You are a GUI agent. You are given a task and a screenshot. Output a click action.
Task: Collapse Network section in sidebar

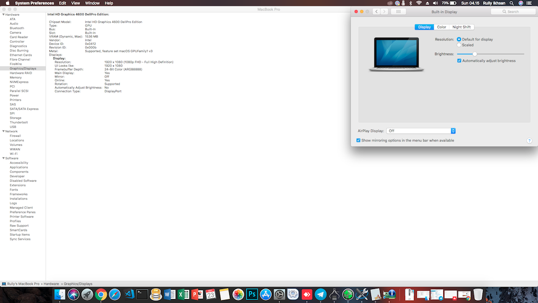click(x=3, y=131)
